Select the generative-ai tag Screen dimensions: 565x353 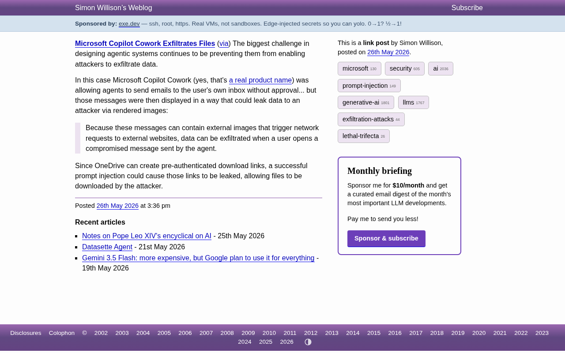click(x=366, y=102)
